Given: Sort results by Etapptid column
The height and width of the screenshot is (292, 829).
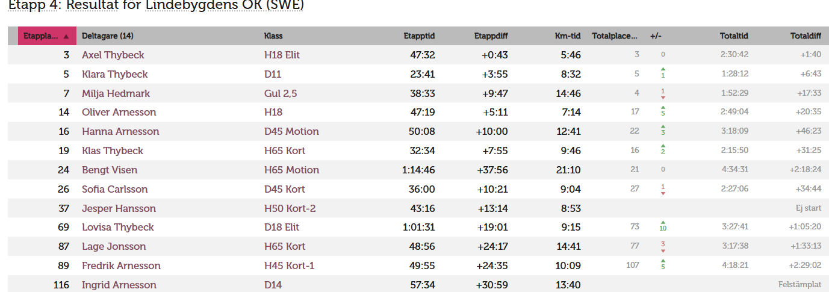Looking at the screenshot, I should tap(419, 36).
